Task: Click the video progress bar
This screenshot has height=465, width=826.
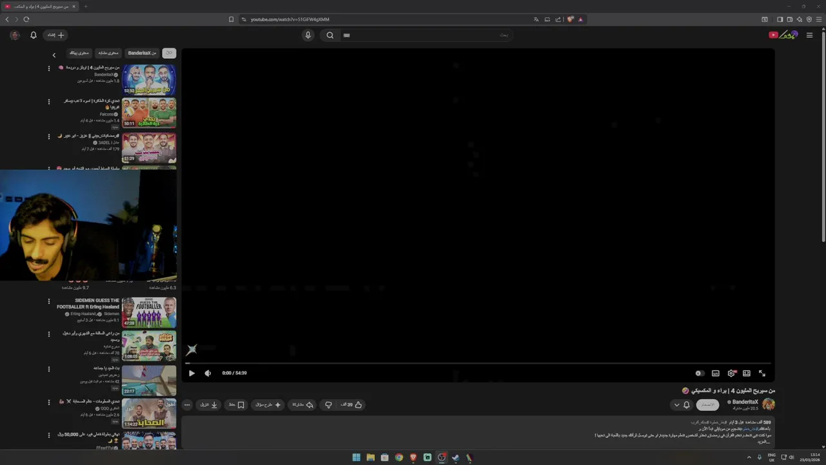Action: pyautogui.click(x=478, y=364)
